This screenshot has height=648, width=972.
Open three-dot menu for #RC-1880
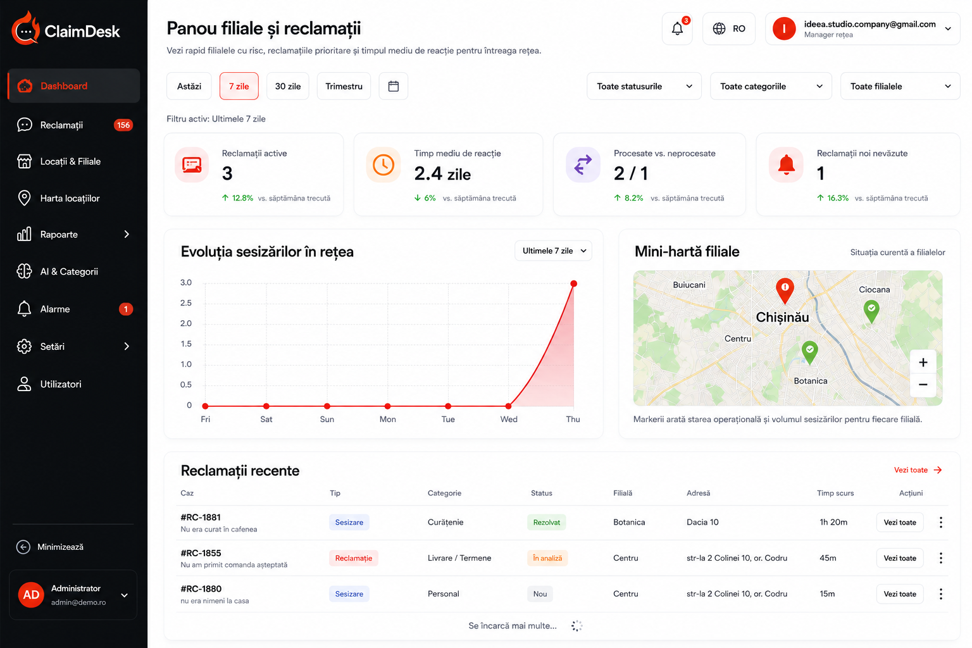941,594
